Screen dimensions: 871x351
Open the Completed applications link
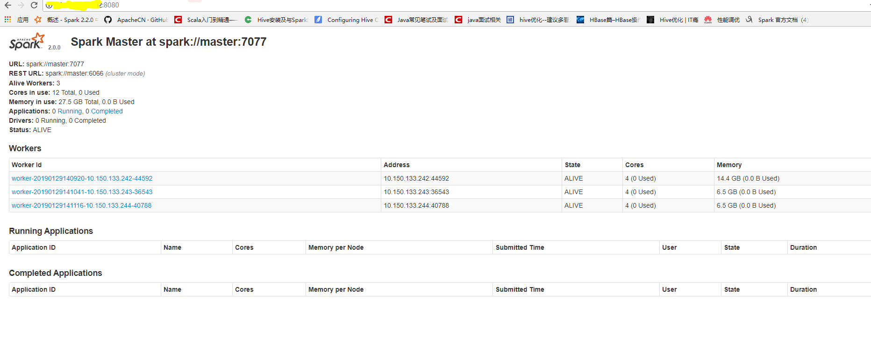pos(107,111)
